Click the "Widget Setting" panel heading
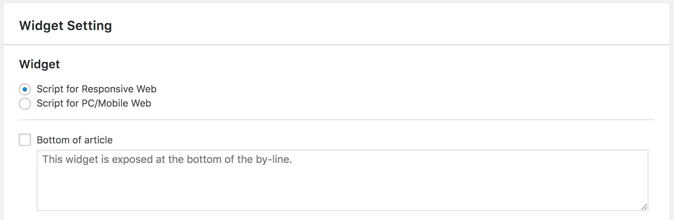Image resolution: width=674 pixels, height=220 pixels. coord(65,26)
